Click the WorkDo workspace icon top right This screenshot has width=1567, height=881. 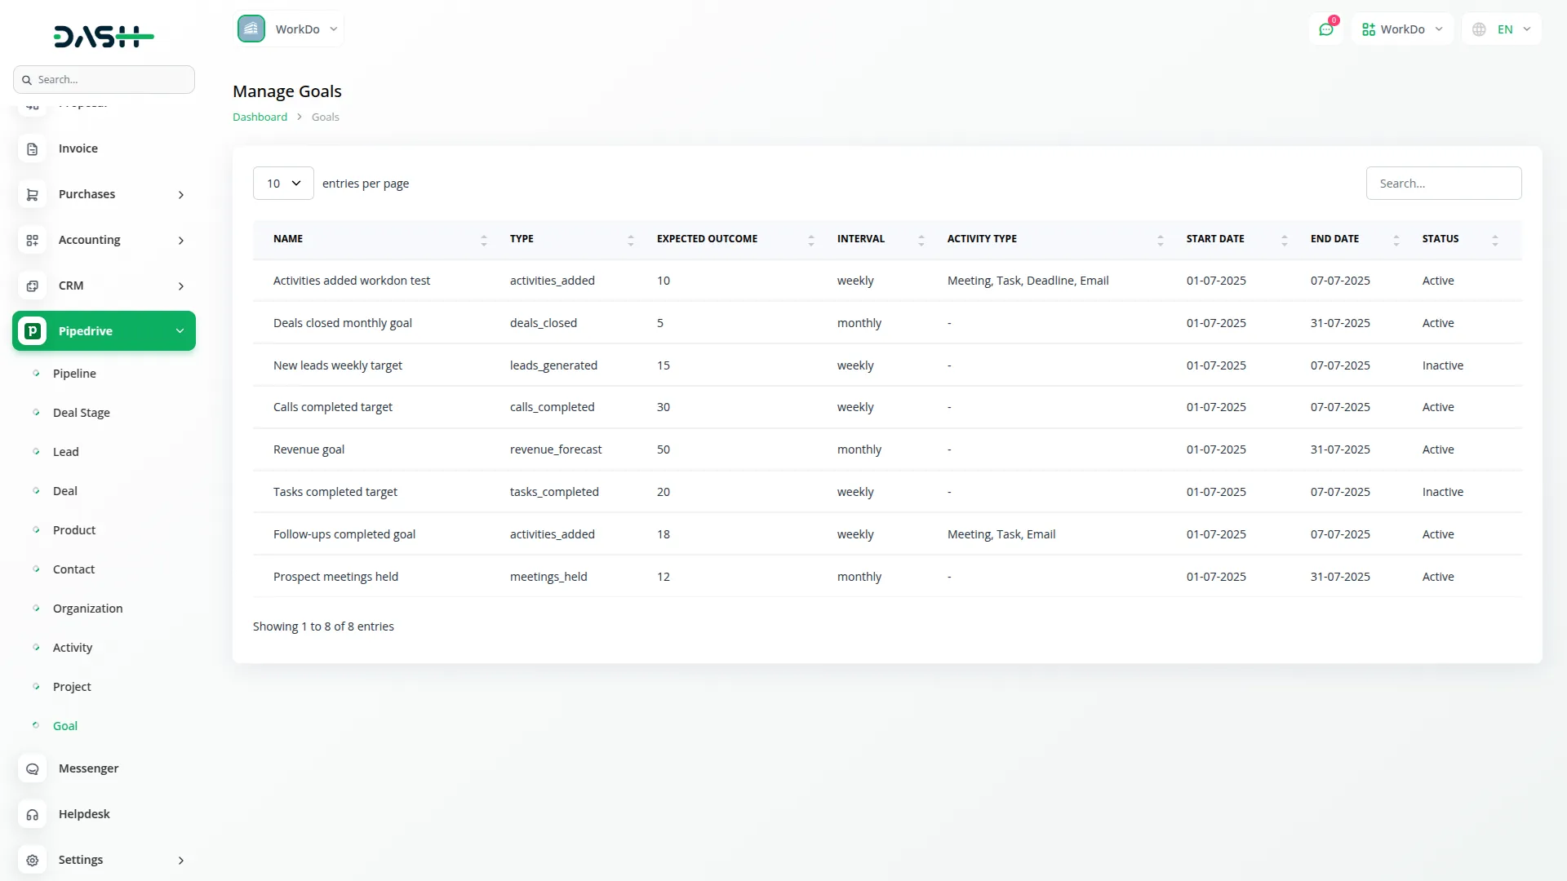click(1368, 29)
